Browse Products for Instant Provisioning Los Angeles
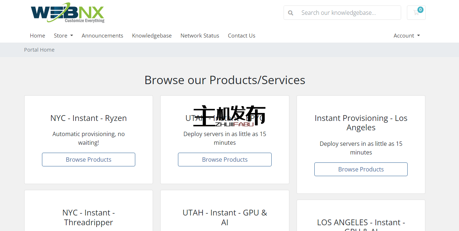The height and width of the screenshot is (231, 459). [x=361, y=169]
